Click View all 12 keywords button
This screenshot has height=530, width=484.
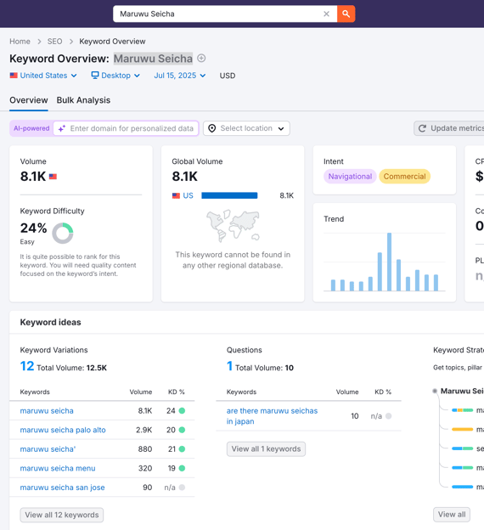click(62, 515)
